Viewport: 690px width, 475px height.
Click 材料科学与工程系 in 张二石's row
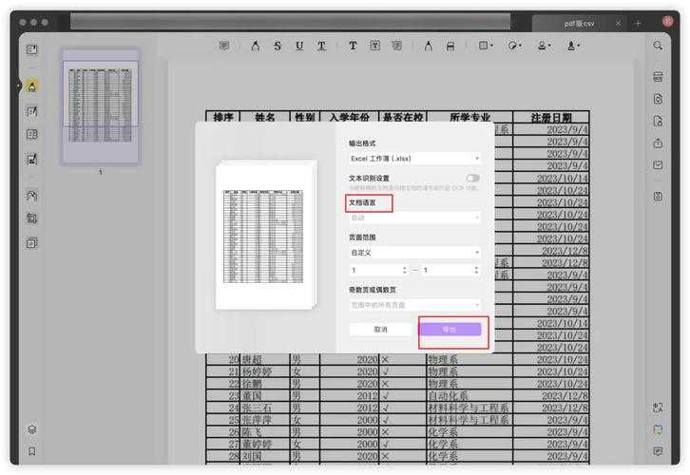pos(469,408)
